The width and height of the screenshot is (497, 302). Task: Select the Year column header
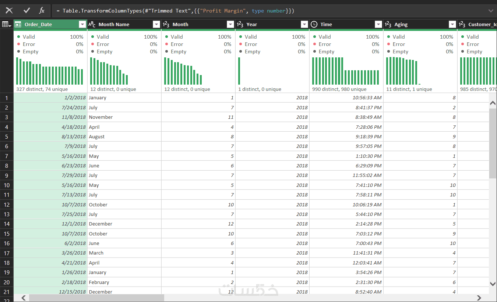[x=272, y=24]
